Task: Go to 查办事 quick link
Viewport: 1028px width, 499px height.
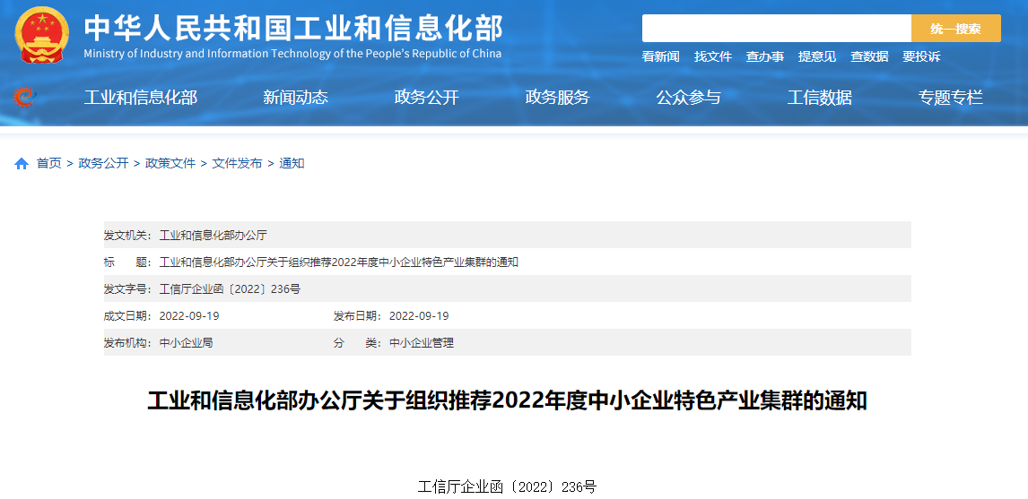Action: click(764, 56)
